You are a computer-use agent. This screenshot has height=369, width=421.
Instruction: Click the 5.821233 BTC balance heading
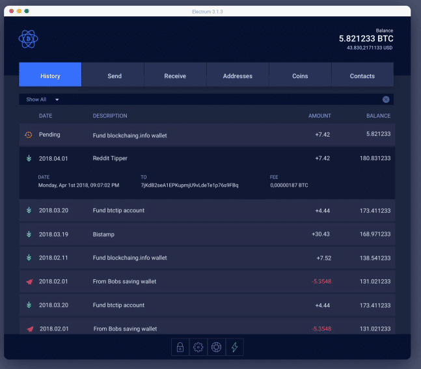click(x=366, y=38)
